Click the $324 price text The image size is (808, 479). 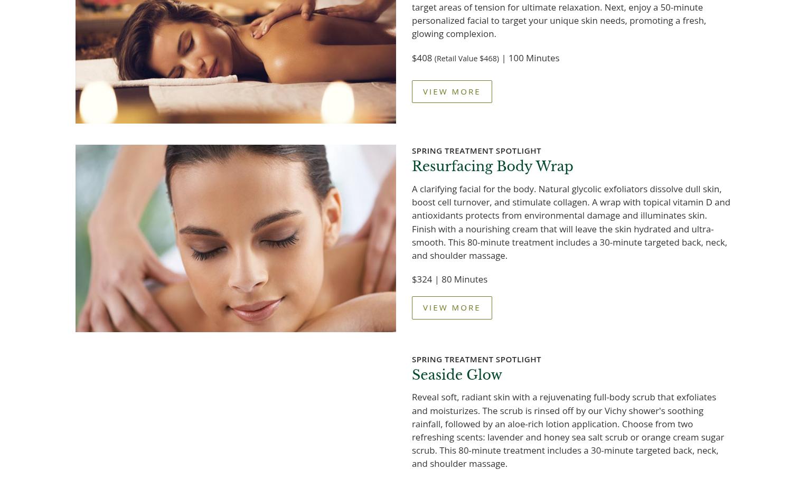[422, 279]
